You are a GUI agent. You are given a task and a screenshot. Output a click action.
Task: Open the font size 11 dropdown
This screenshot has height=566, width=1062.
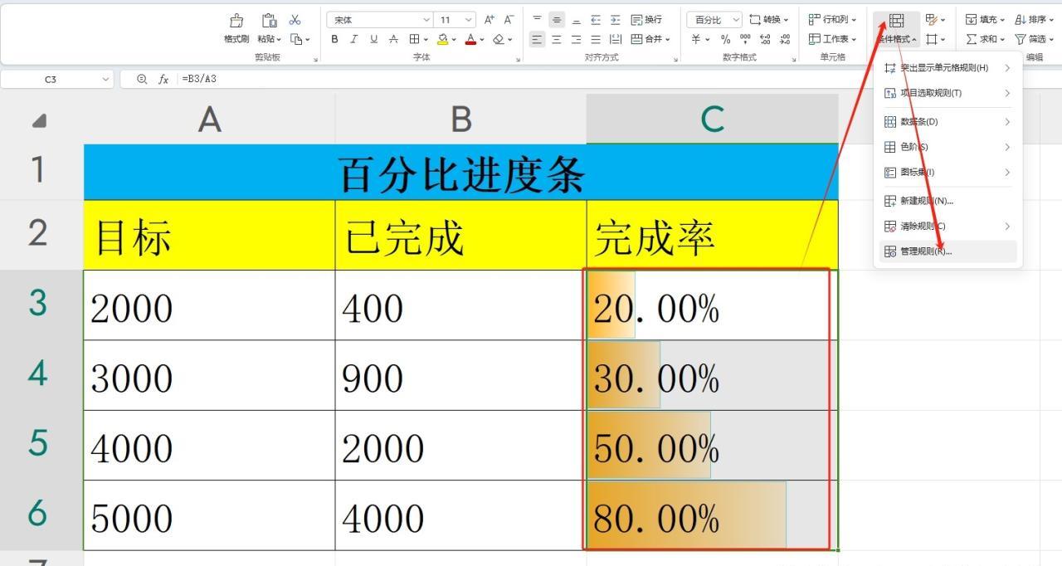470,20
